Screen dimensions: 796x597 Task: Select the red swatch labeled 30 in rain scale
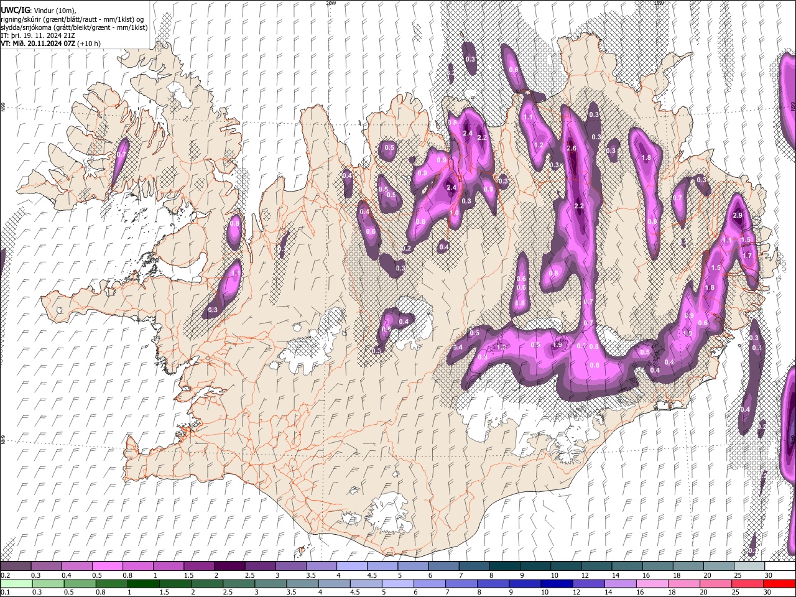[x=779, y=583]
